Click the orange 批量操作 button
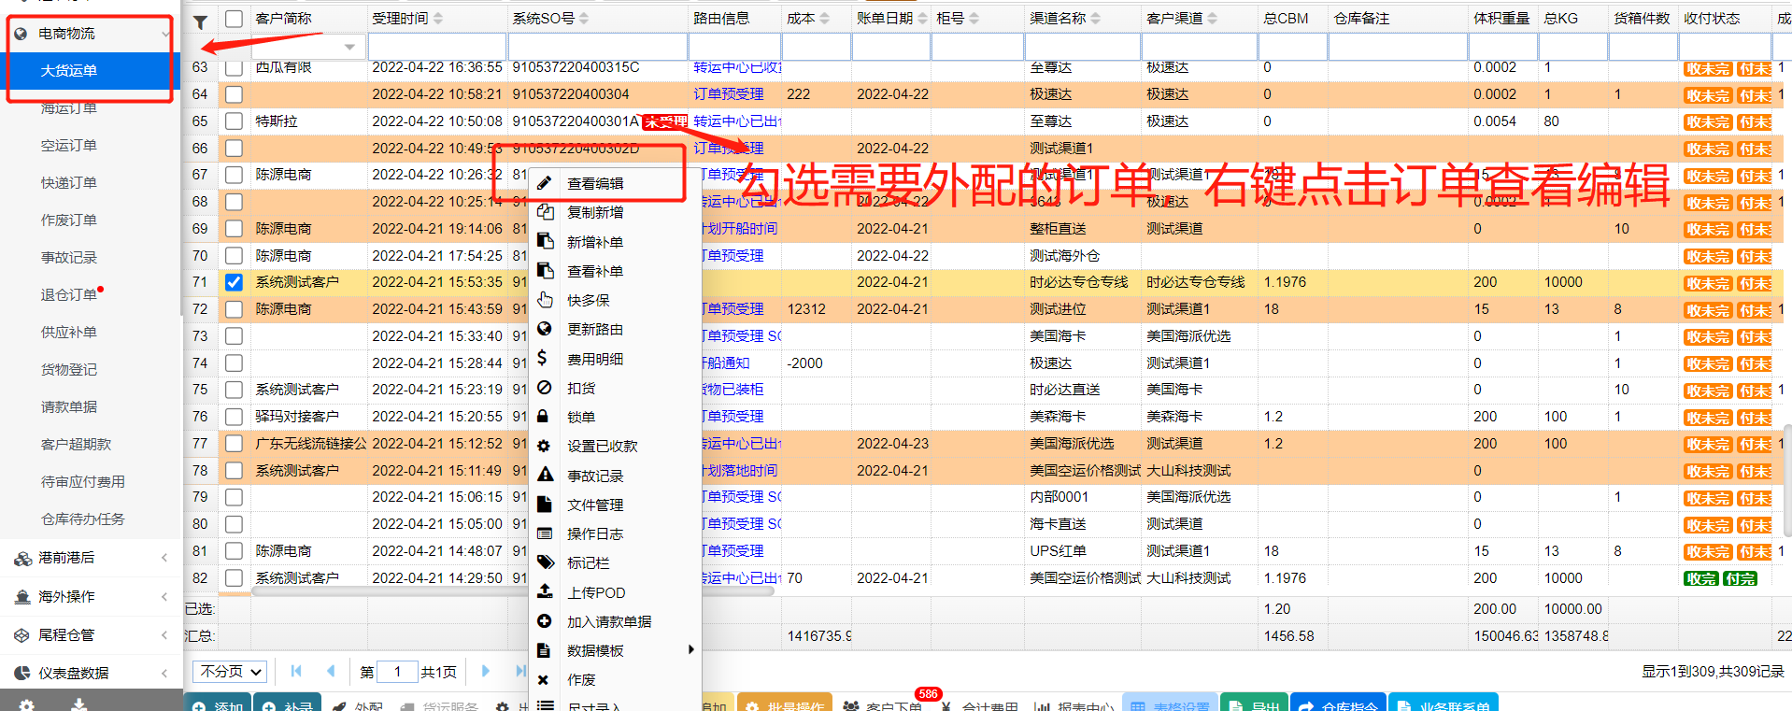This screenshot has height=711, width=1792. click(785, 704)
